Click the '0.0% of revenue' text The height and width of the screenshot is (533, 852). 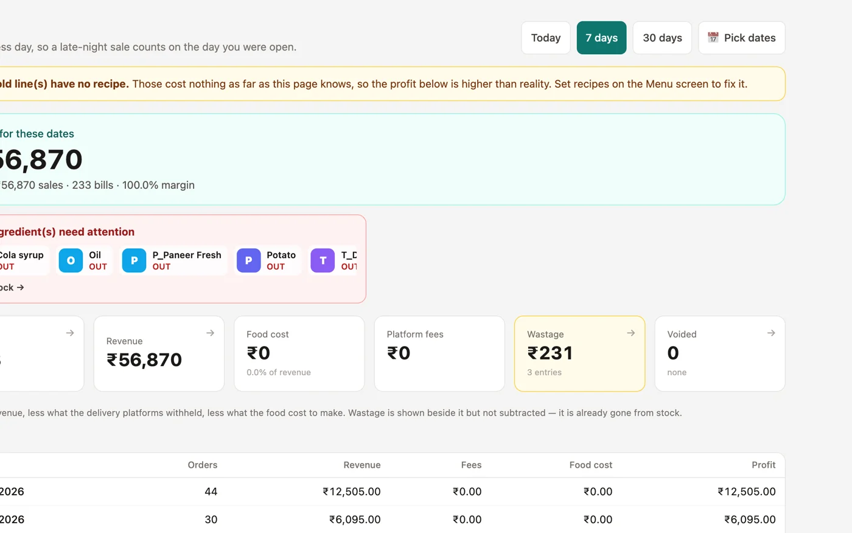coord(279,372)
